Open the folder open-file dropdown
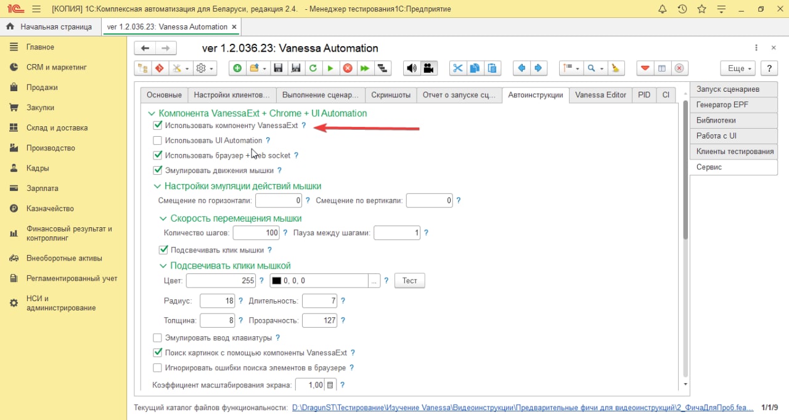 click(x=258, y=68)
